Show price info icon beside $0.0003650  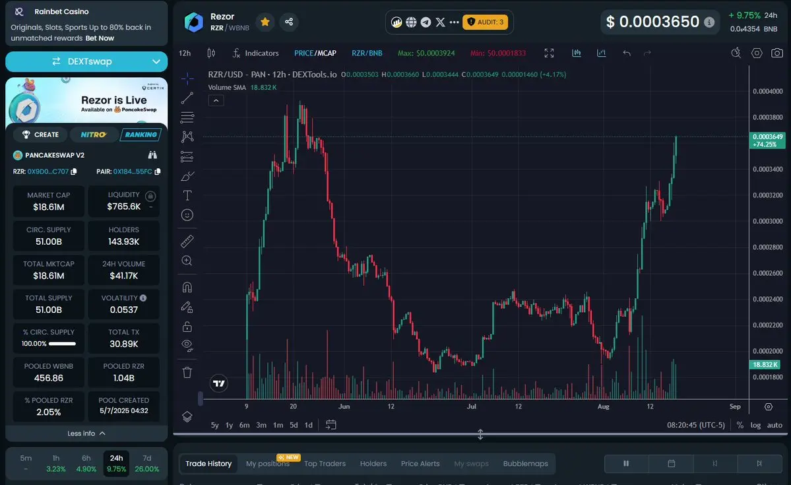pos(709,22)
